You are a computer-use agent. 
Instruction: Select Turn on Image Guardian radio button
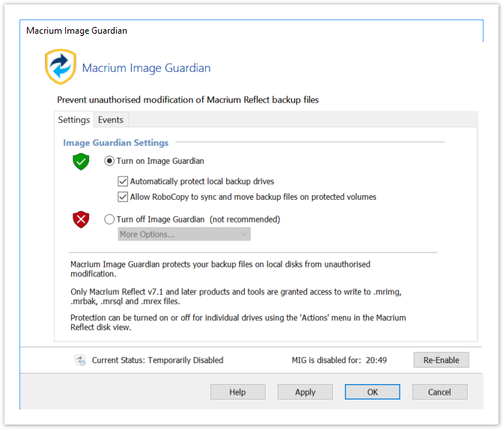109,161
